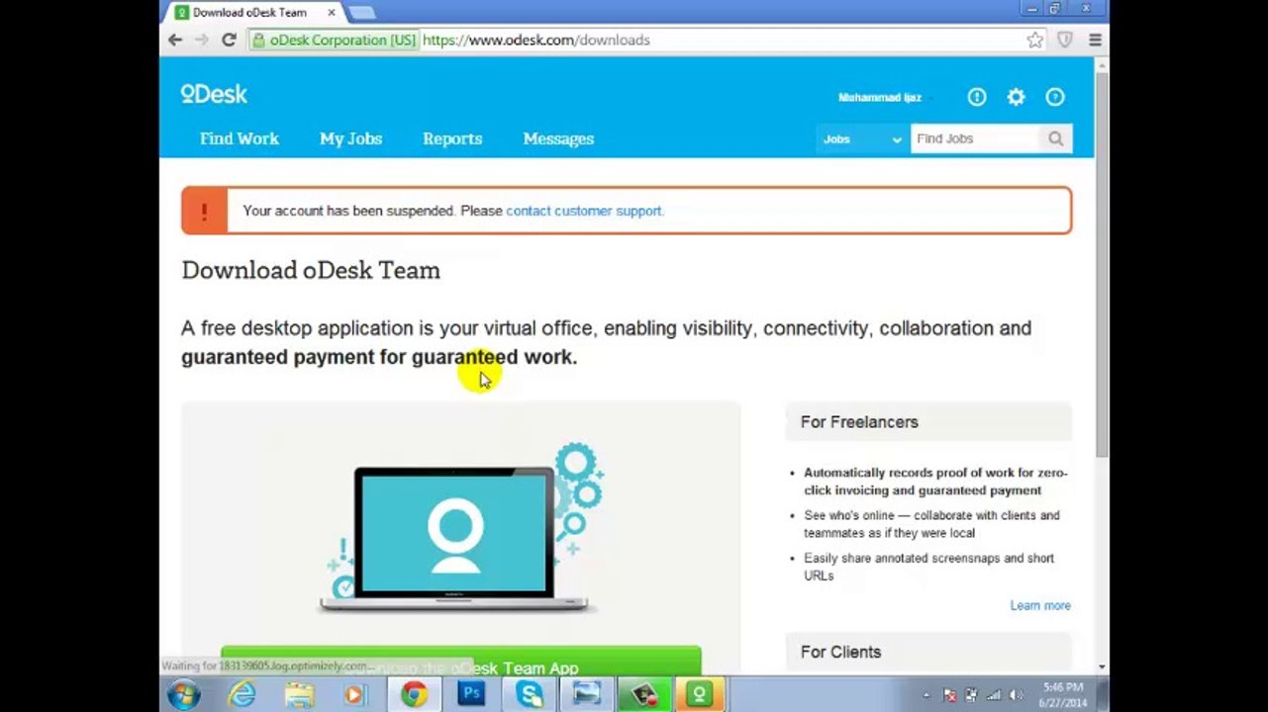This screenshot has height=712, width=1268.
Task: Open the screen recorder taskbar icon
Action: pyautogui.click(x=643, y=695)
